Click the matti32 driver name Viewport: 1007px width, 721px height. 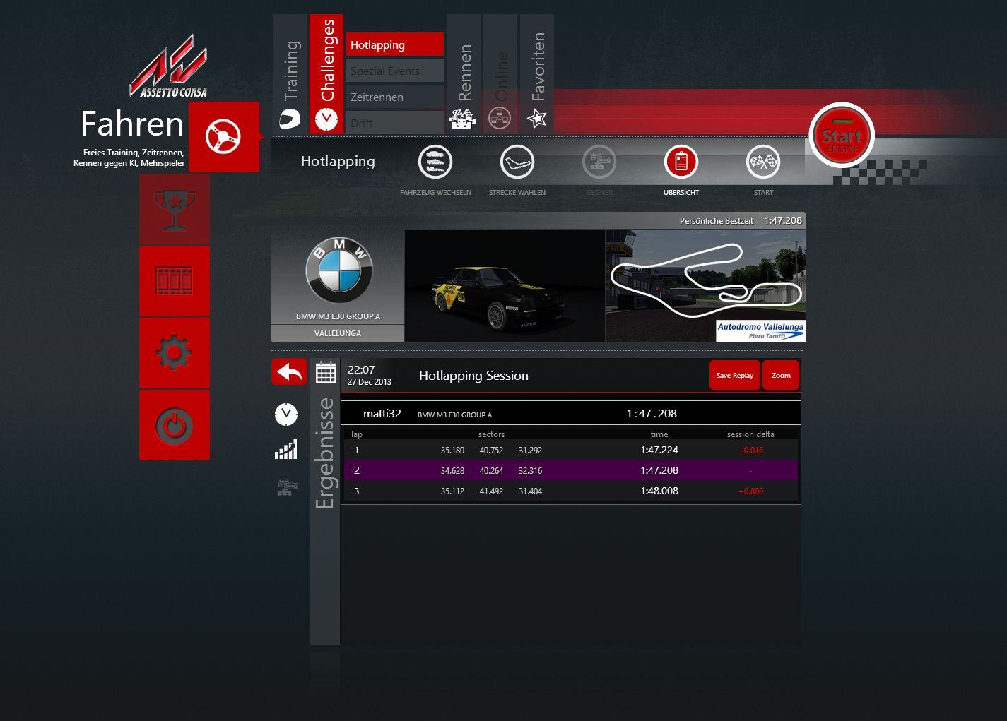tap(382, 414)
